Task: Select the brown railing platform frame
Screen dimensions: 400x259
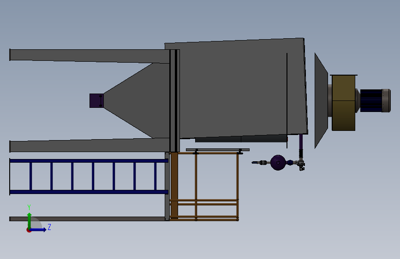Action: point(204,186)
